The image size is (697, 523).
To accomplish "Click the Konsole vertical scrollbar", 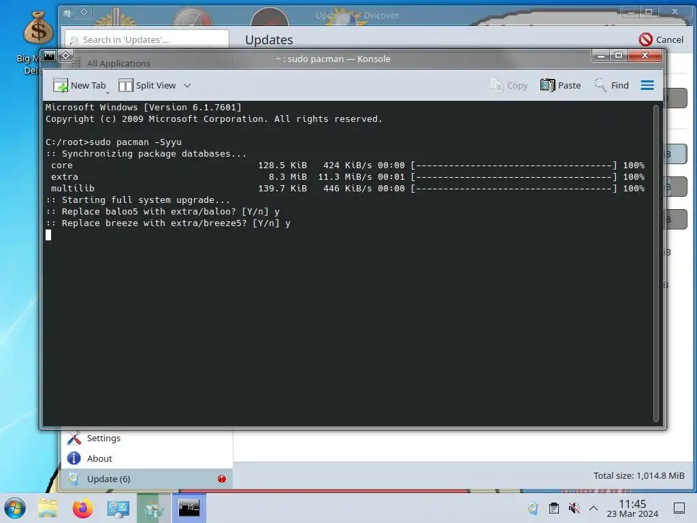I will point(655,264).
